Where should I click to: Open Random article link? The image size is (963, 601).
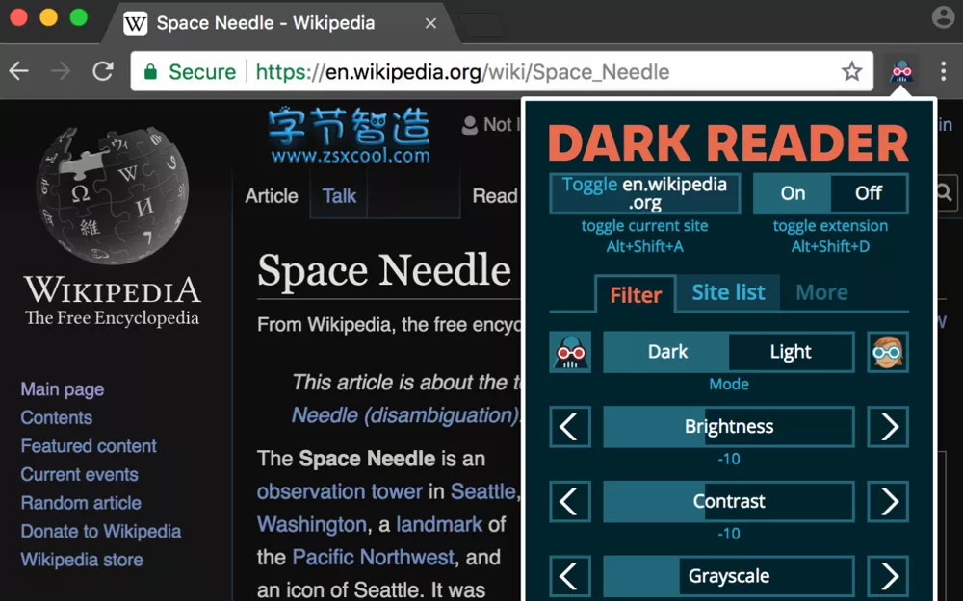tap(81, 503)
